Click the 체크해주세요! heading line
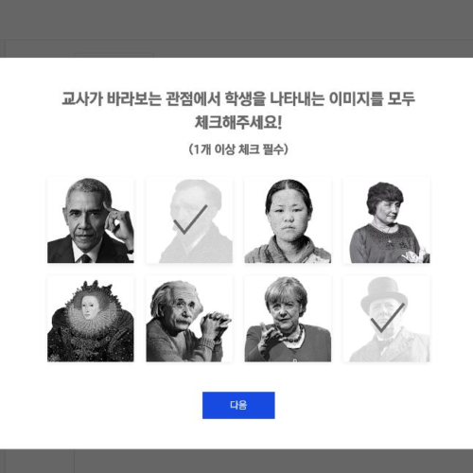473x473 pixels. pyautogui.click(x=238, y=123)
